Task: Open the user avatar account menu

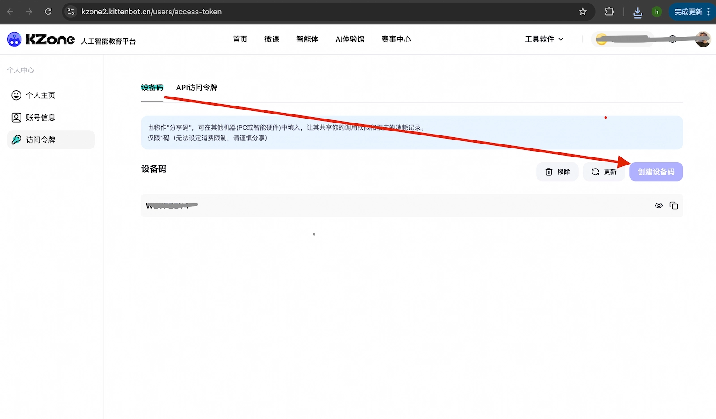Action: 703,39
